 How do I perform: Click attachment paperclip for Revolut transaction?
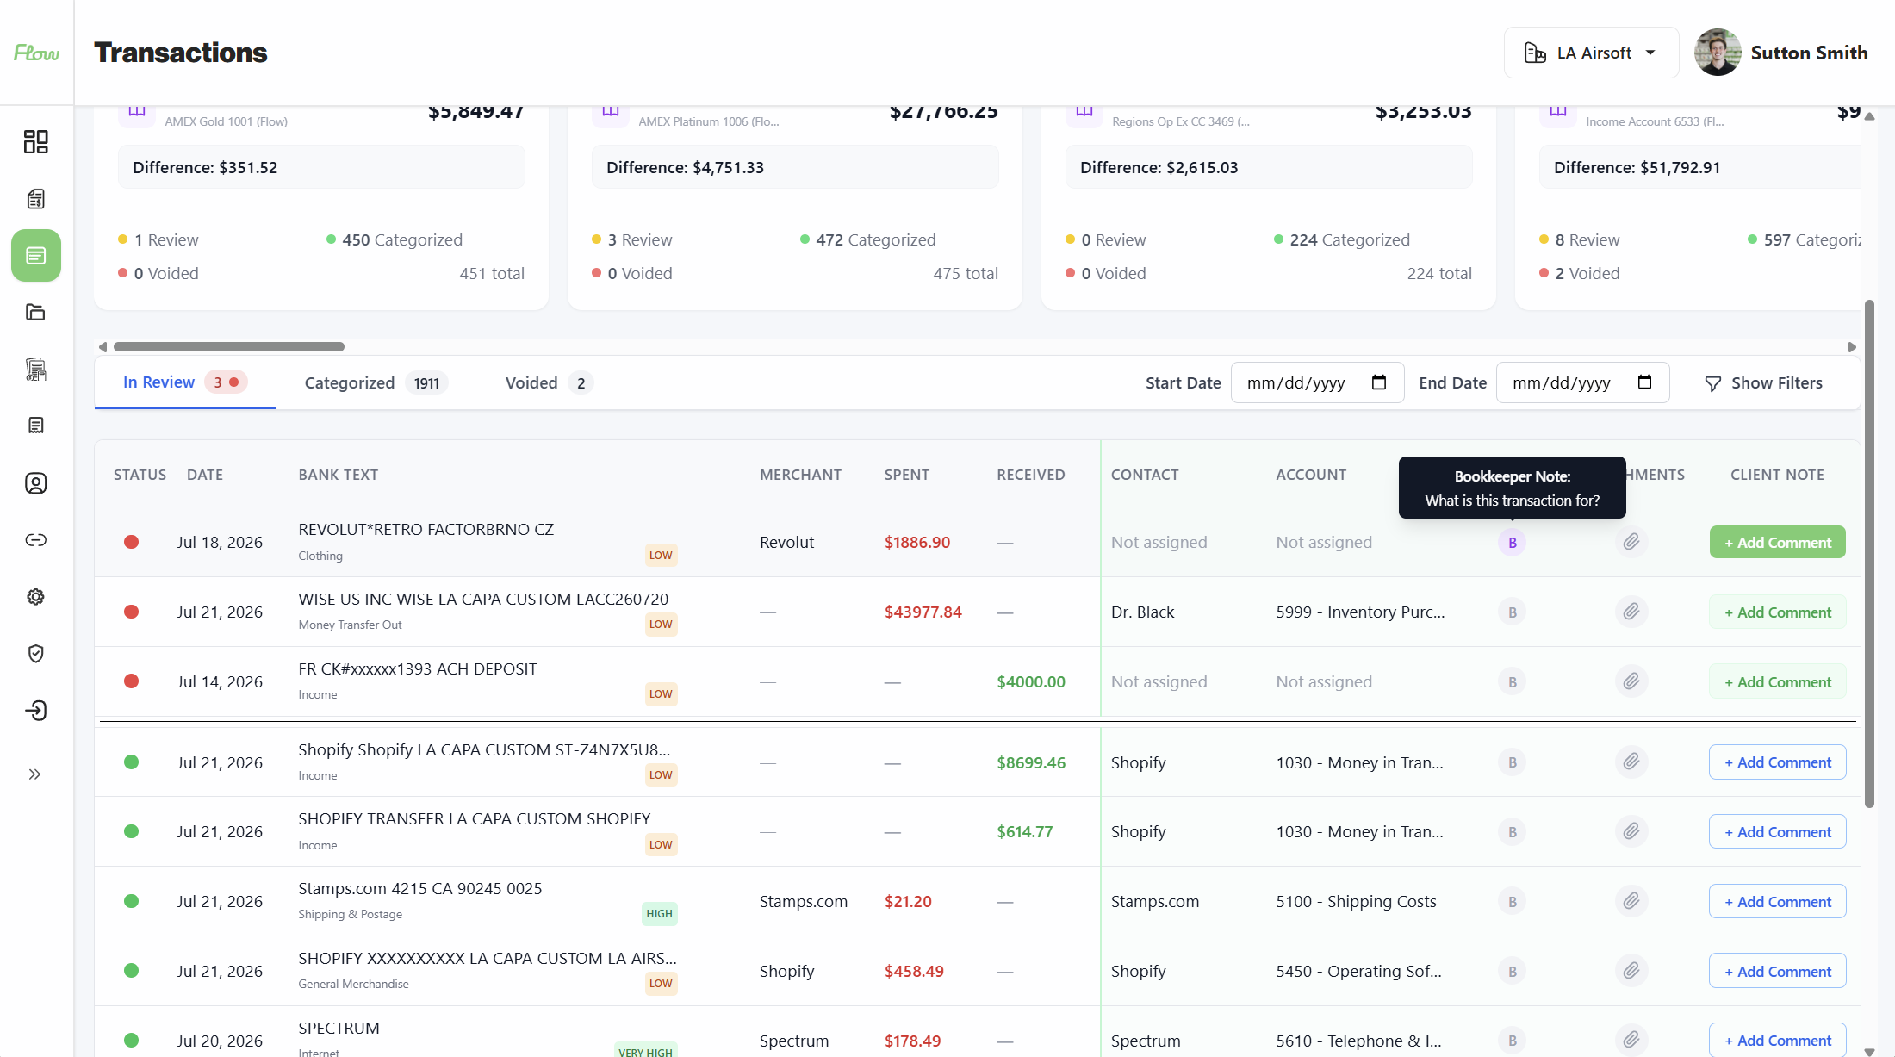click(1631, 542)
